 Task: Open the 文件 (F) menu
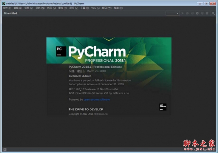(x=7, y=8)
